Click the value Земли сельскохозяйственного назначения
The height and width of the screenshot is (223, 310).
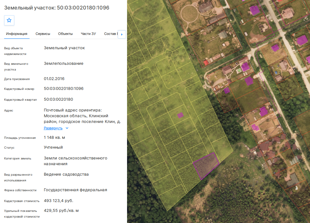click(76, 161)
